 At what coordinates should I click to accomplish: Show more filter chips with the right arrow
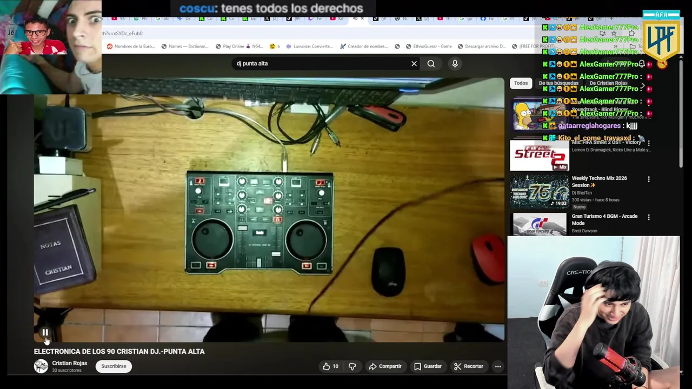pyautogui.click(x=642, y=84)
